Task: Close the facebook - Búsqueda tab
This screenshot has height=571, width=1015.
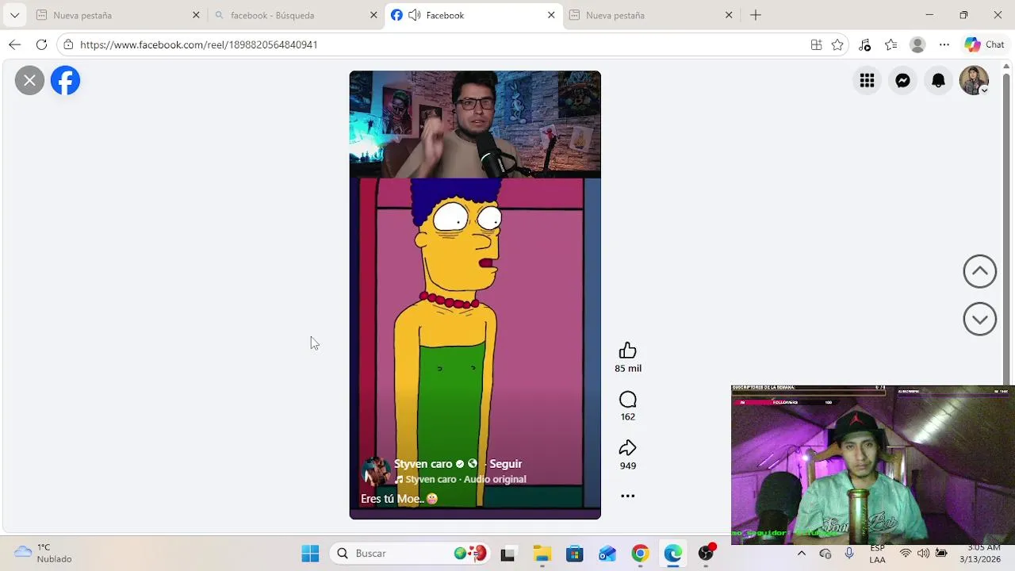Action: [373, 15]
